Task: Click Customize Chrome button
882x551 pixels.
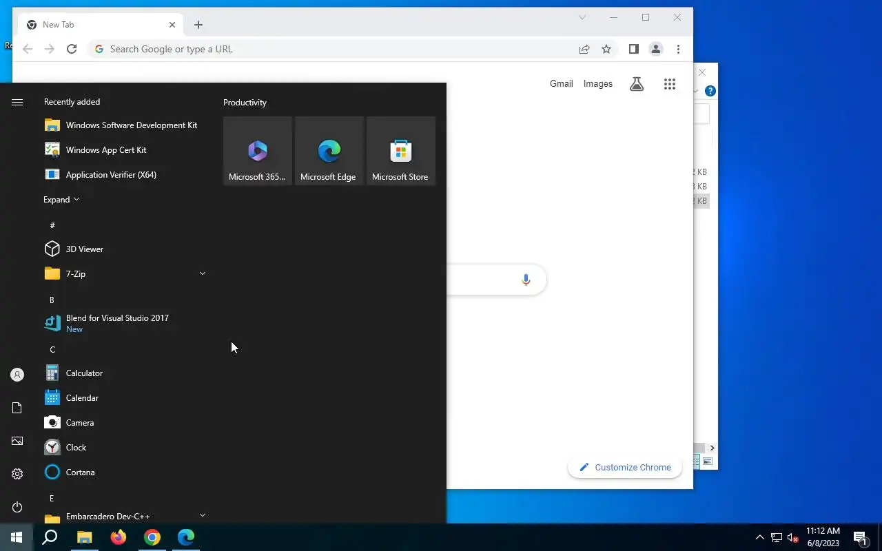Action: click(625, 467)
